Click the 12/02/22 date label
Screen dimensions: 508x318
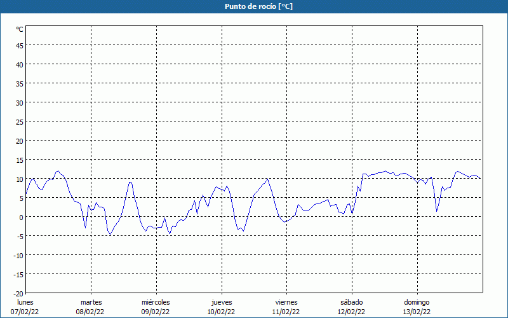[351, 312]
